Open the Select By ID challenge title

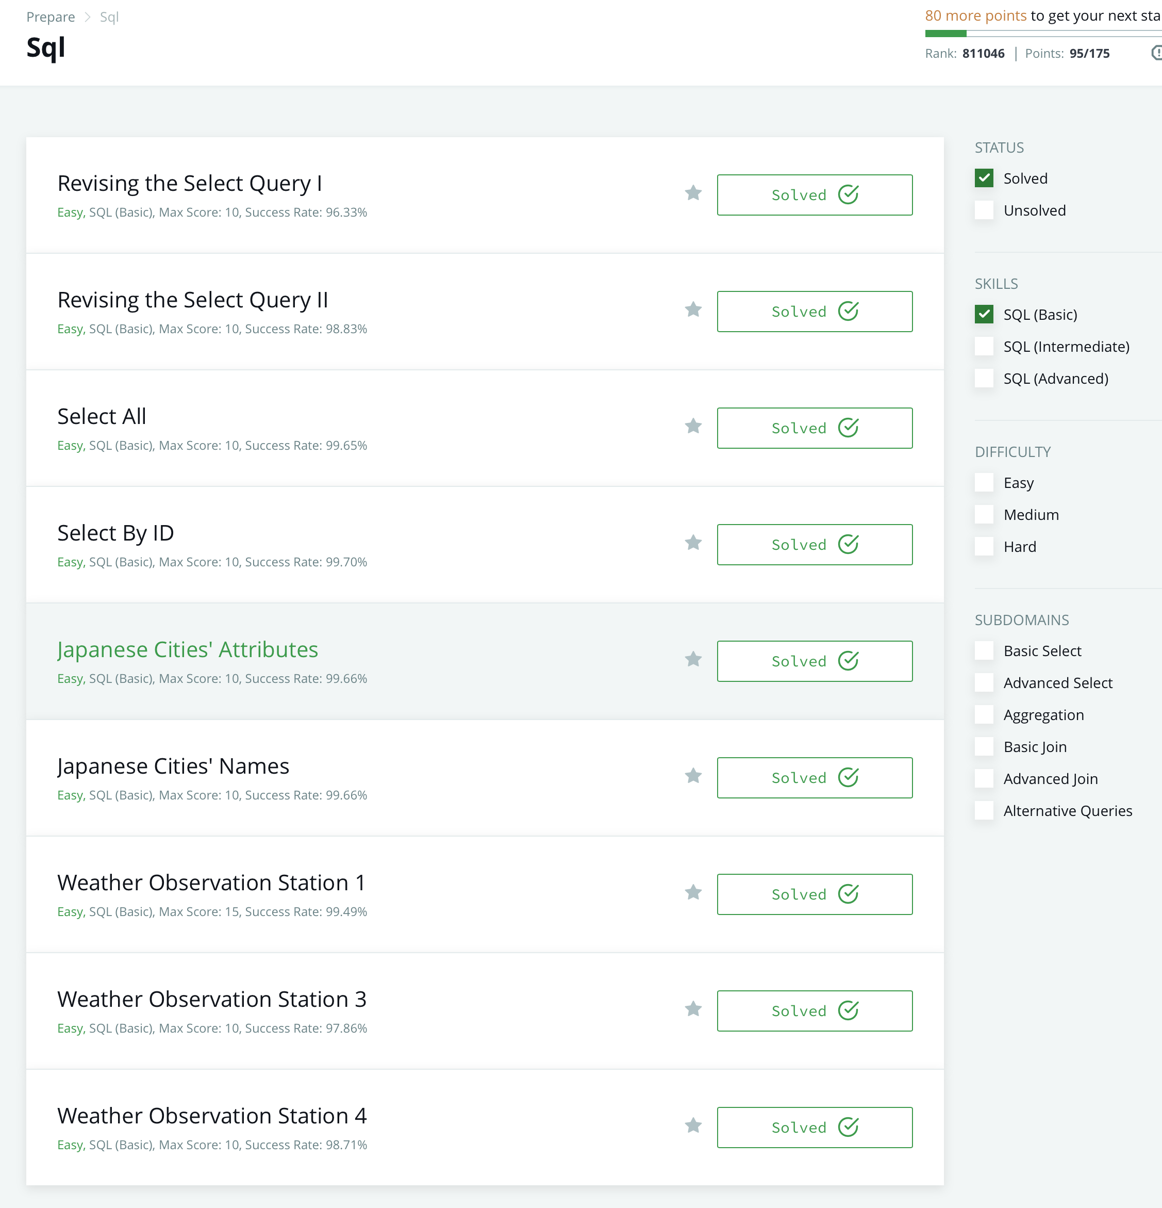[116, 532]
